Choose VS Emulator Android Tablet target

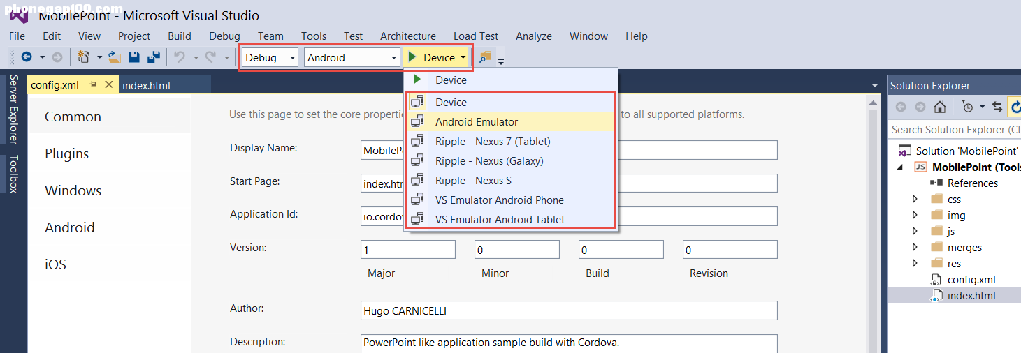coord(511,219)
